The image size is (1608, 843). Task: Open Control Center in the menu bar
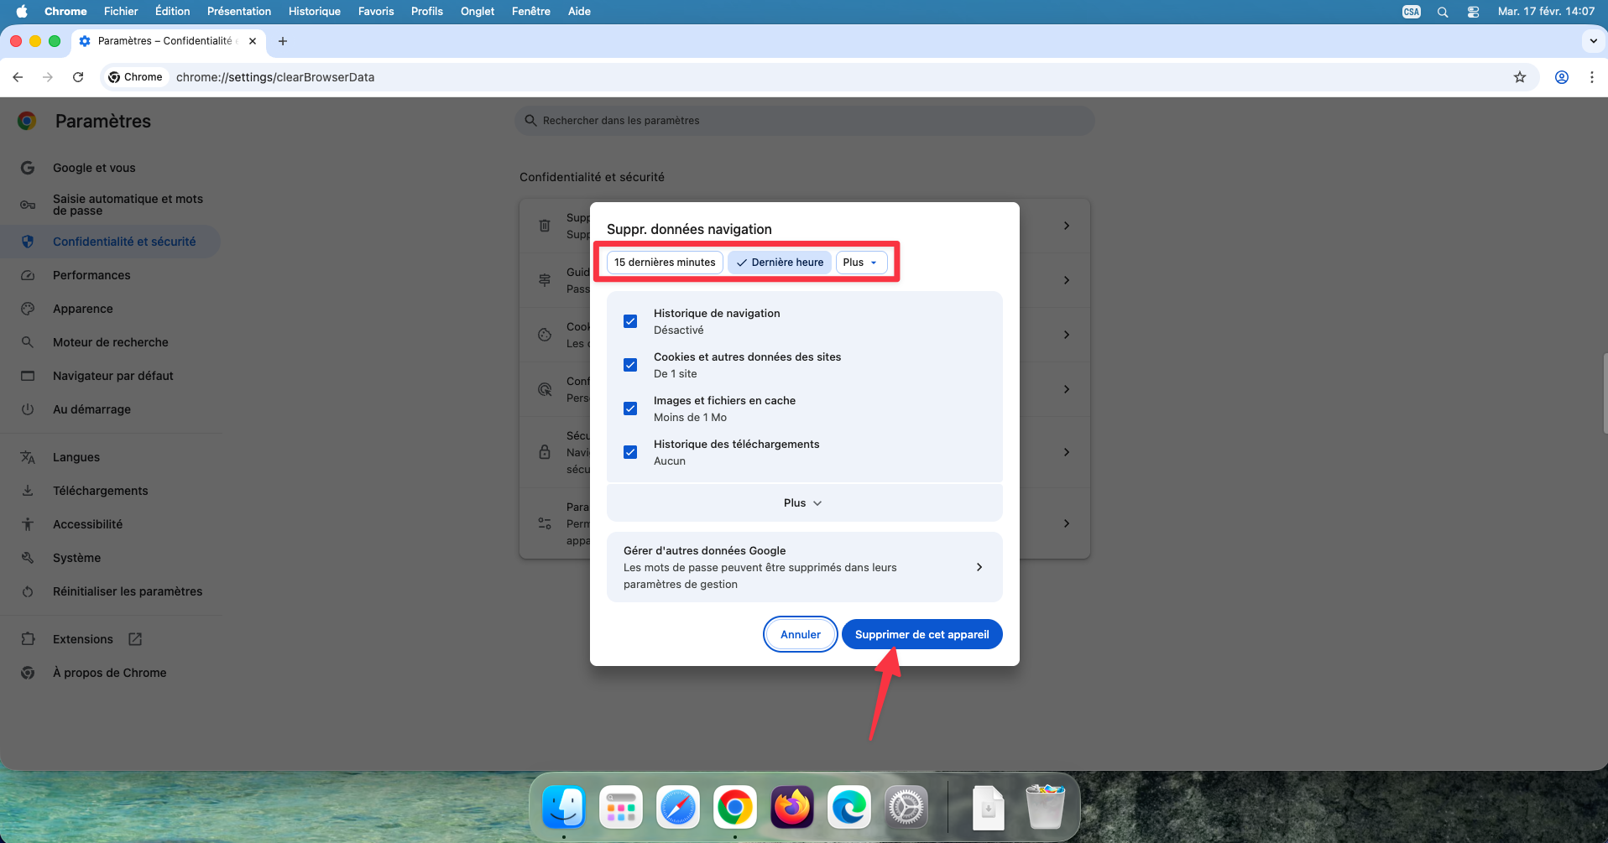(x=1473, y=12)
